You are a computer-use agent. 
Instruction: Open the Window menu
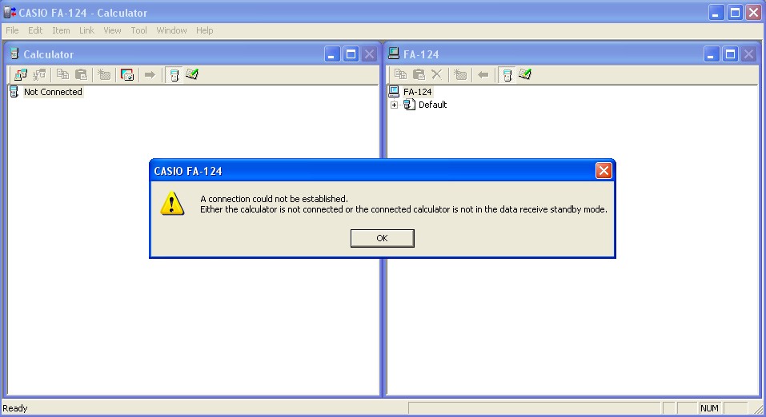click(x=171, y=30)
